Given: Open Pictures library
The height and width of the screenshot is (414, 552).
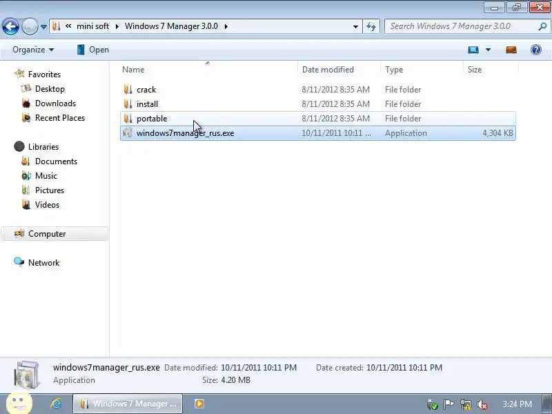Looking at the screenshot, I should pos(50,190).
